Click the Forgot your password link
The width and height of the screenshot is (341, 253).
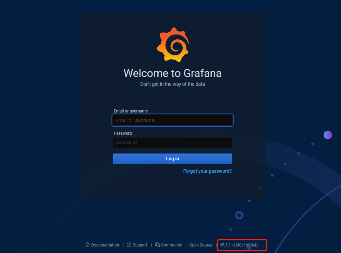(207, 171)
